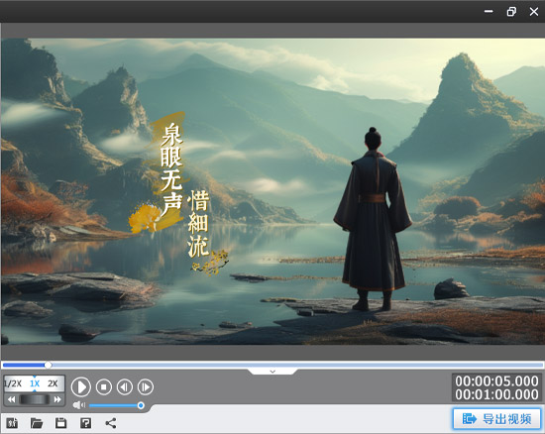
Task: Save the project with the disk icon
Action: pyautogui.click(x=60, y=423)
